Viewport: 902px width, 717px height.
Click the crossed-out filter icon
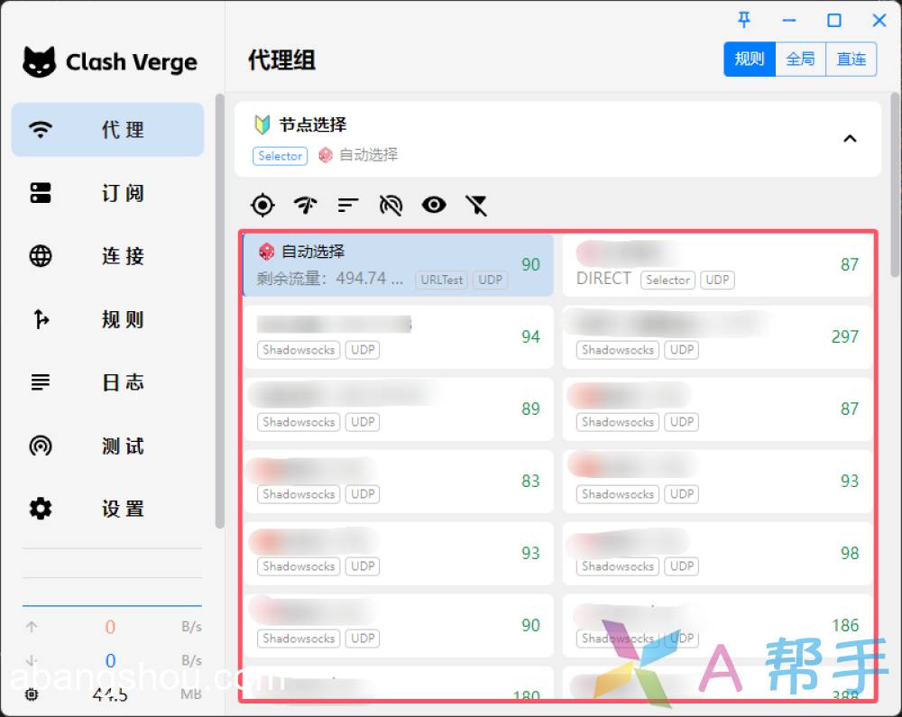click(x=476, y=206)
